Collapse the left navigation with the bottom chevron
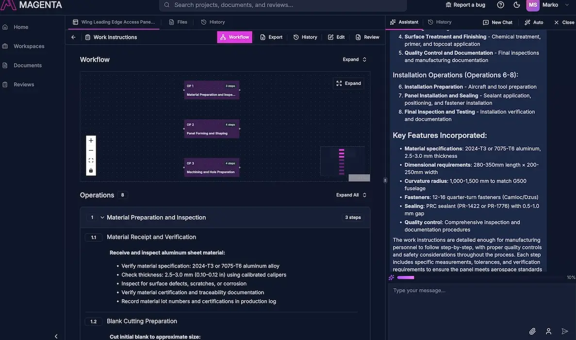The width and height of the screenshot is (576, 340). [x=56, y=336]
